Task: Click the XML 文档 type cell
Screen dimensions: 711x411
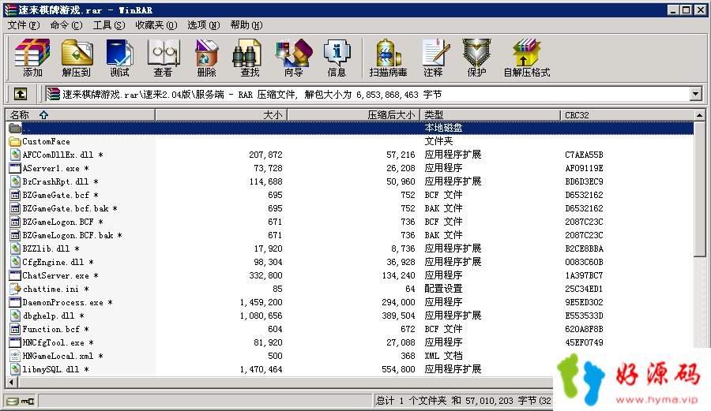Action: point(443,357)
